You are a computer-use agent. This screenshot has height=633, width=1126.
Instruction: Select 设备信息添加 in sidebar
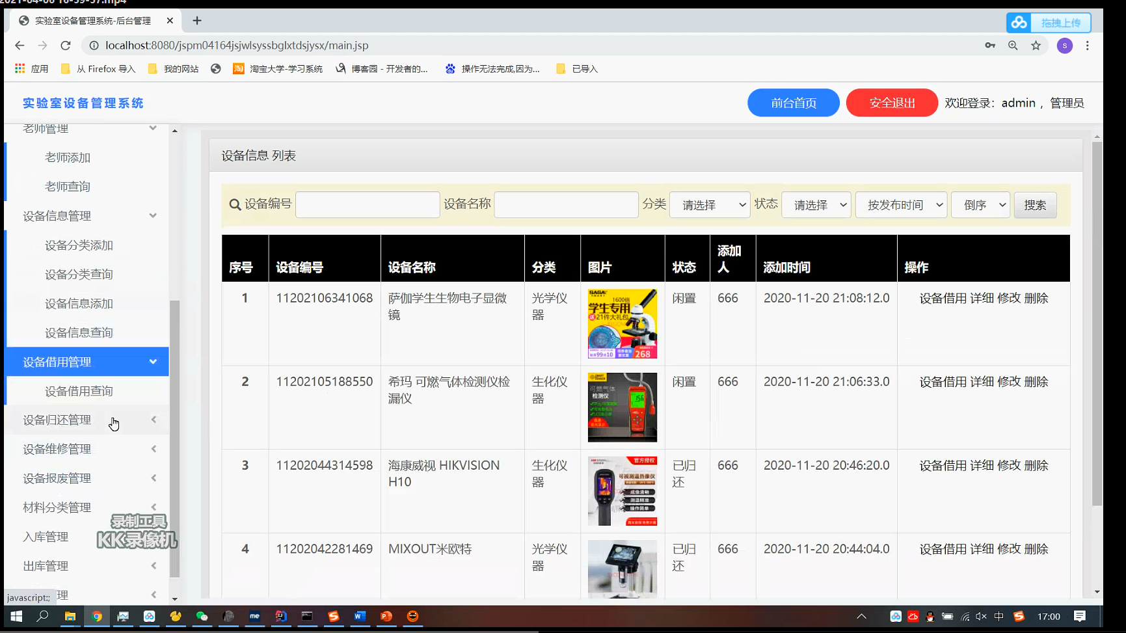[x=79, y=304]
